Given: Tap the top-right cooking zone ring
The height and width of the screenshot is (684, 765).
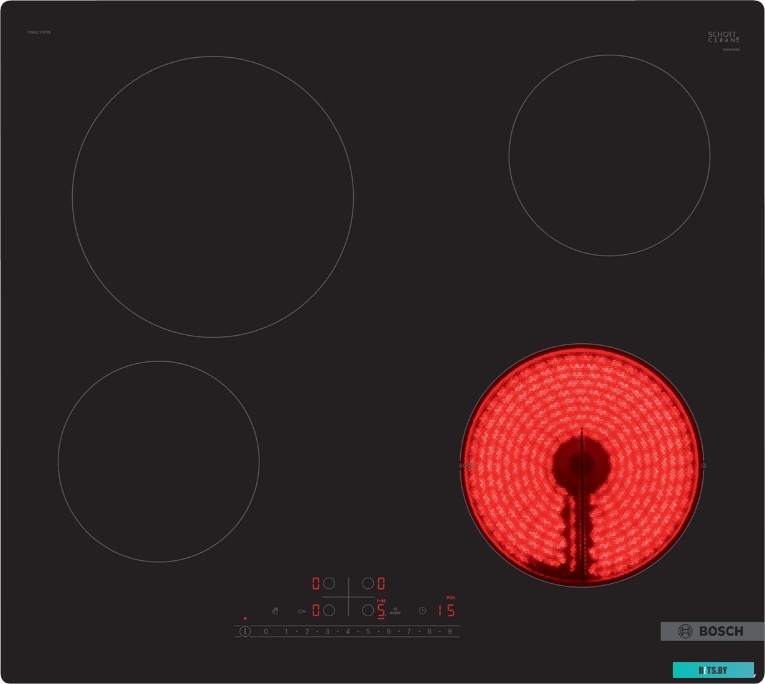Looking at the screenshot, I should point(610,155).
